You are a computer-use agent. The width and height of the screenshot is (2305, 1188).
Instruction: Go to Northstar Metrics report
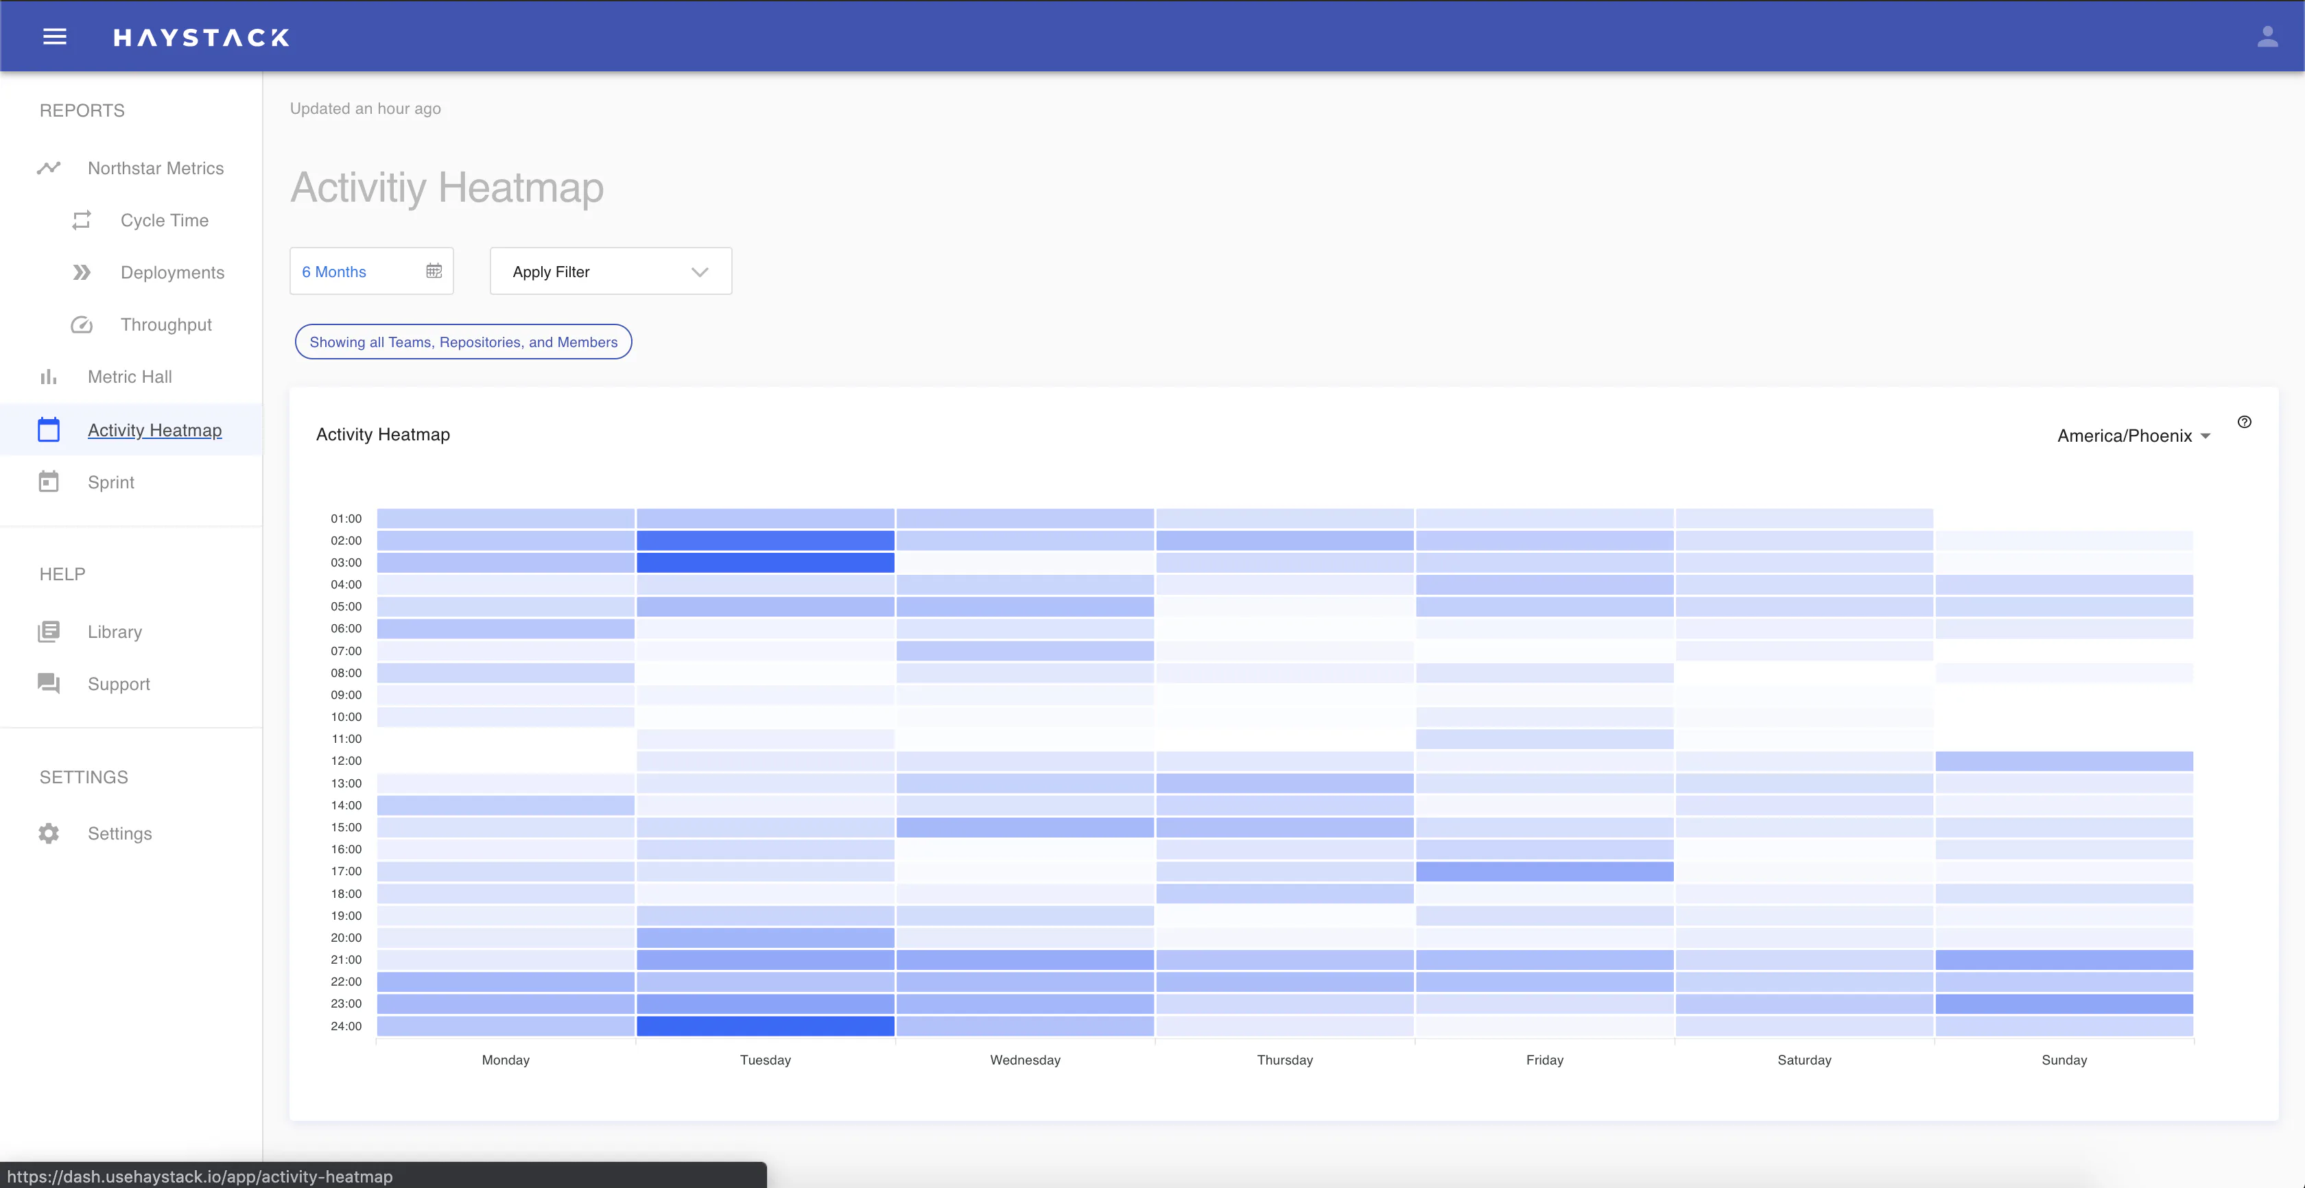click(x=155, y=168)
